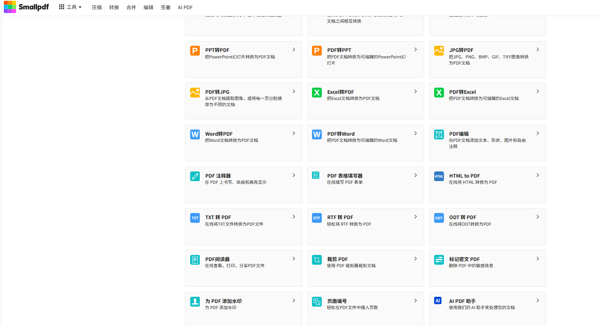Click the arrow on the PDF编辑 card
Image resolution: width=602 pixels, height=326 pixels.
538,133
